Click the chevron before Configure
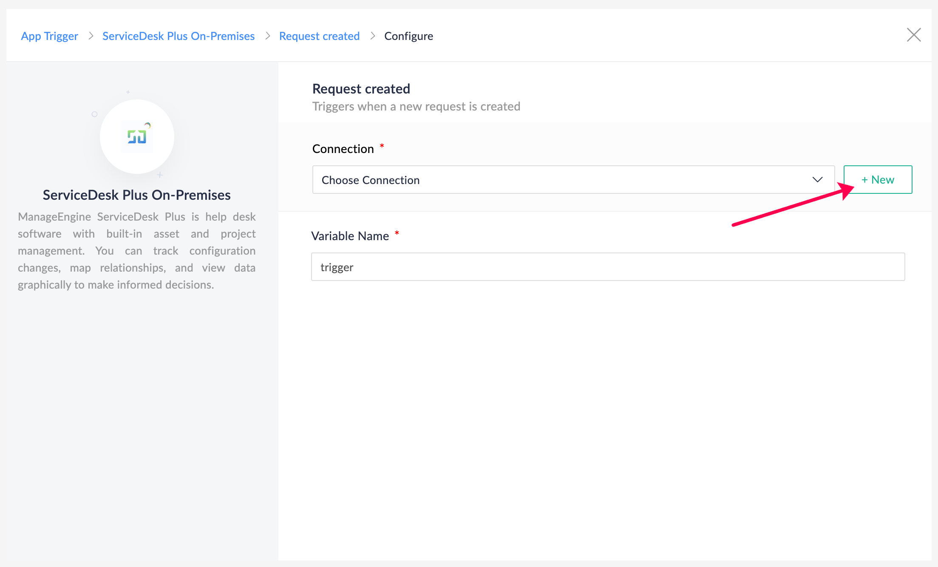The width and height of the screenshot is (938, 567). 372,36
